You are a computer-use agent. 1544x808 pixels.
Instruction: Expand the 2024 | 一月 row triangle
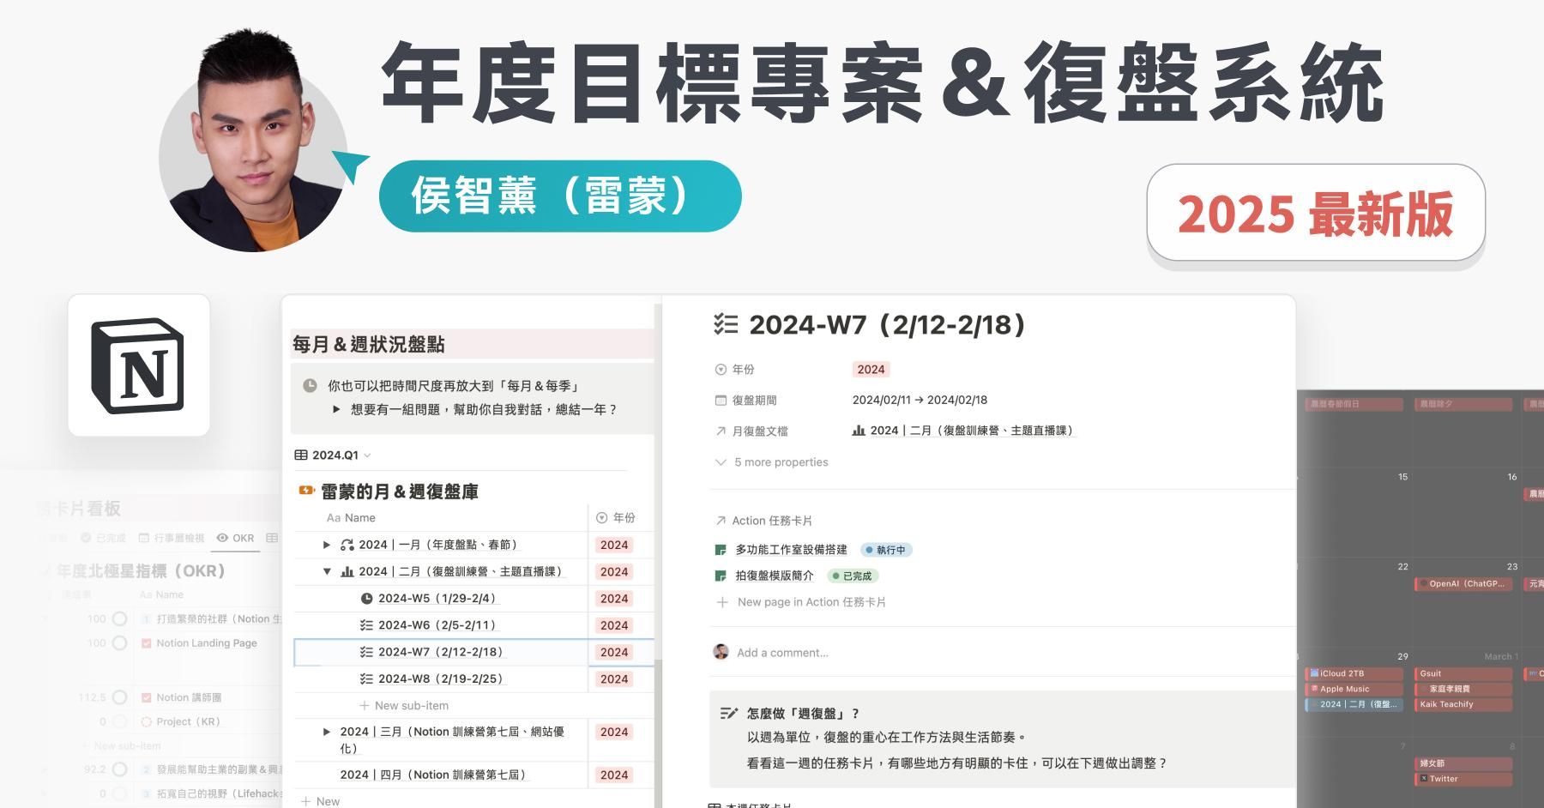pos(327,545)
